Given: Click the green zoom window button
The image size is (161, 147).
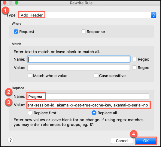Looking at the screenshot, I should [17, 3].
